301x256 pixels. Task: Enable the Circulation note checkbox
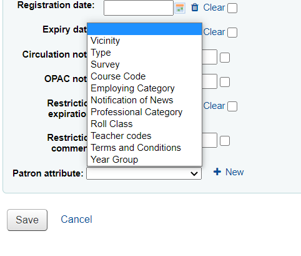[225, 58]
